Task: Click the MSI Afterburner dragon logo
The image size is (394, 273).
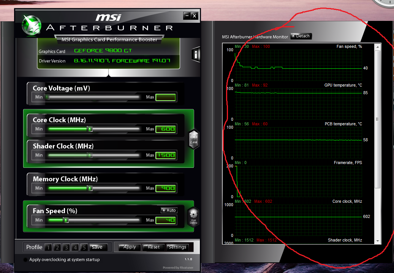Action: [x=32, y=25]
